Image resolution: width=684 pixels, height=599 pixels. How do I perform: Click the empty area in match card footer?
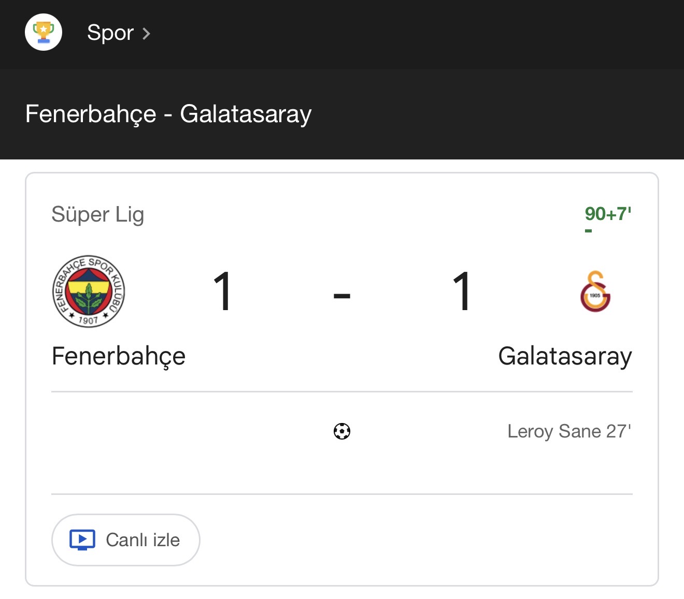pos(415,540)
